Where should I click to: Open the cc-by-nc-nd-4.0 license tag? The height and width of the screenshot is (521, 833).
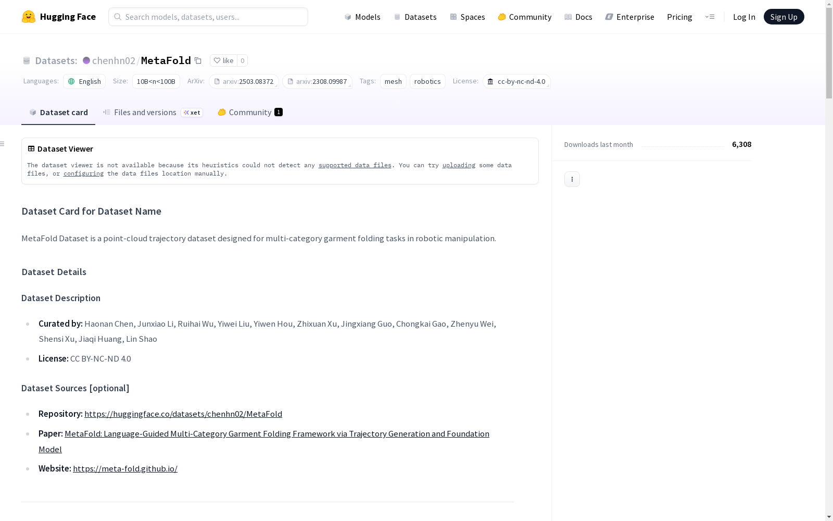tap(516, 81)
